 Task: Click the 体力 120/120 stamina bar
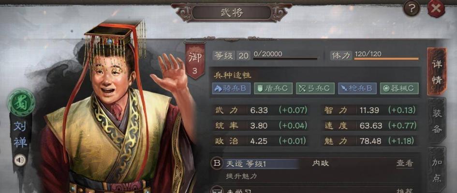[386, 59]
